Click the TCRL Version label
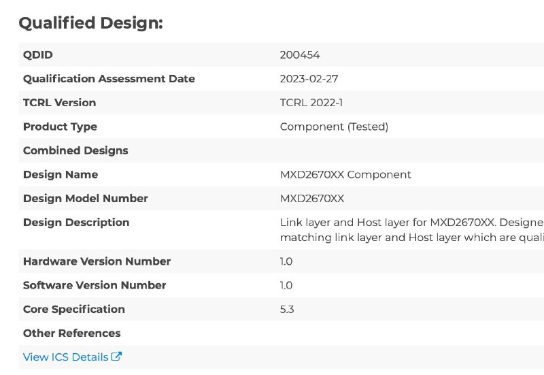544x375 pixels. pyautogui.click(x=59, y=103)
